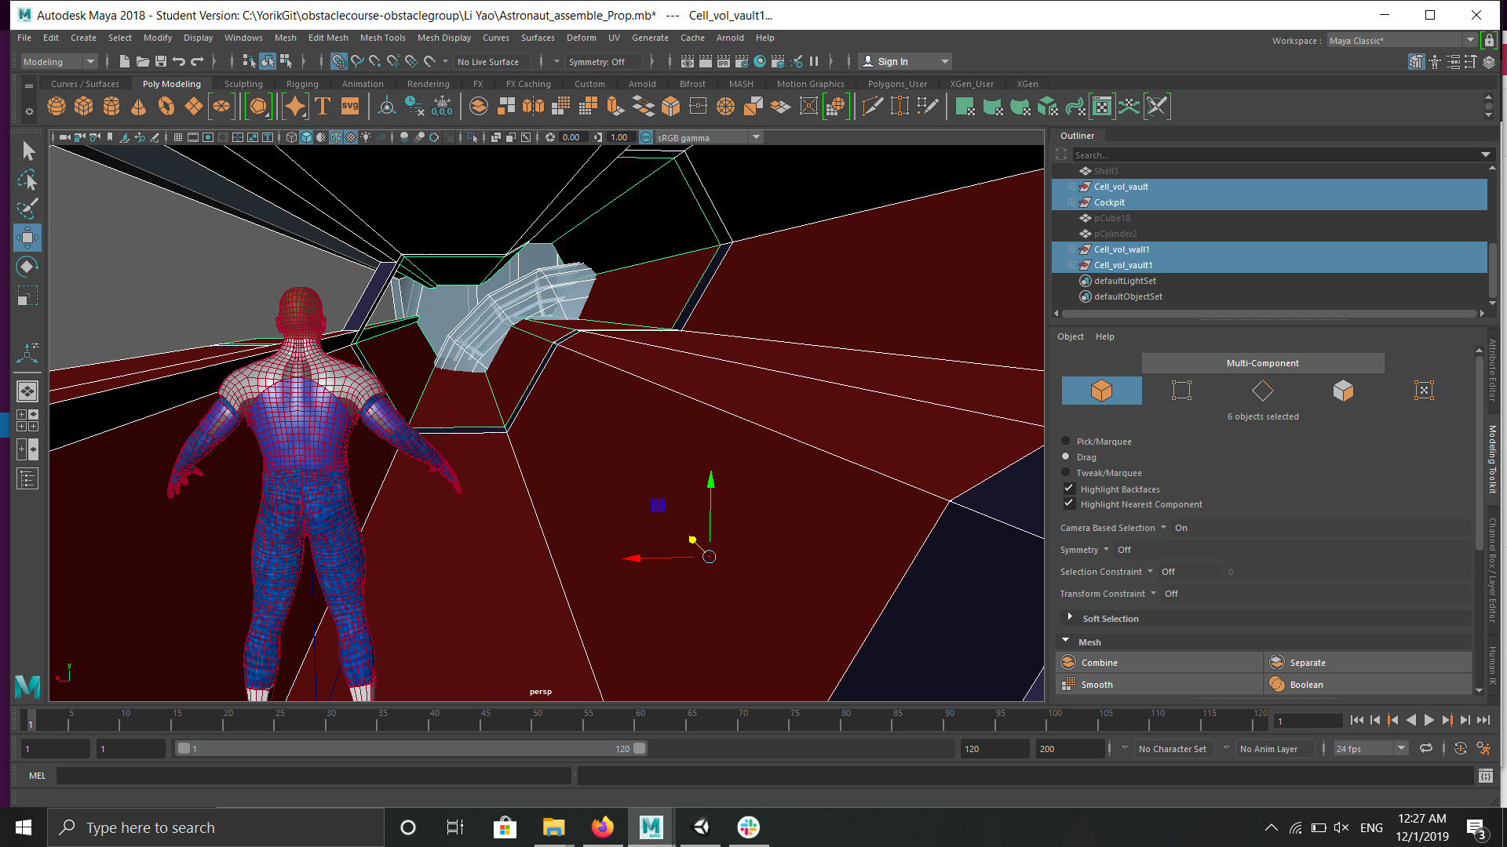The image size is (1507, 847).
Task: Click the polygon cube shelf icon
Action: point(84,107)
